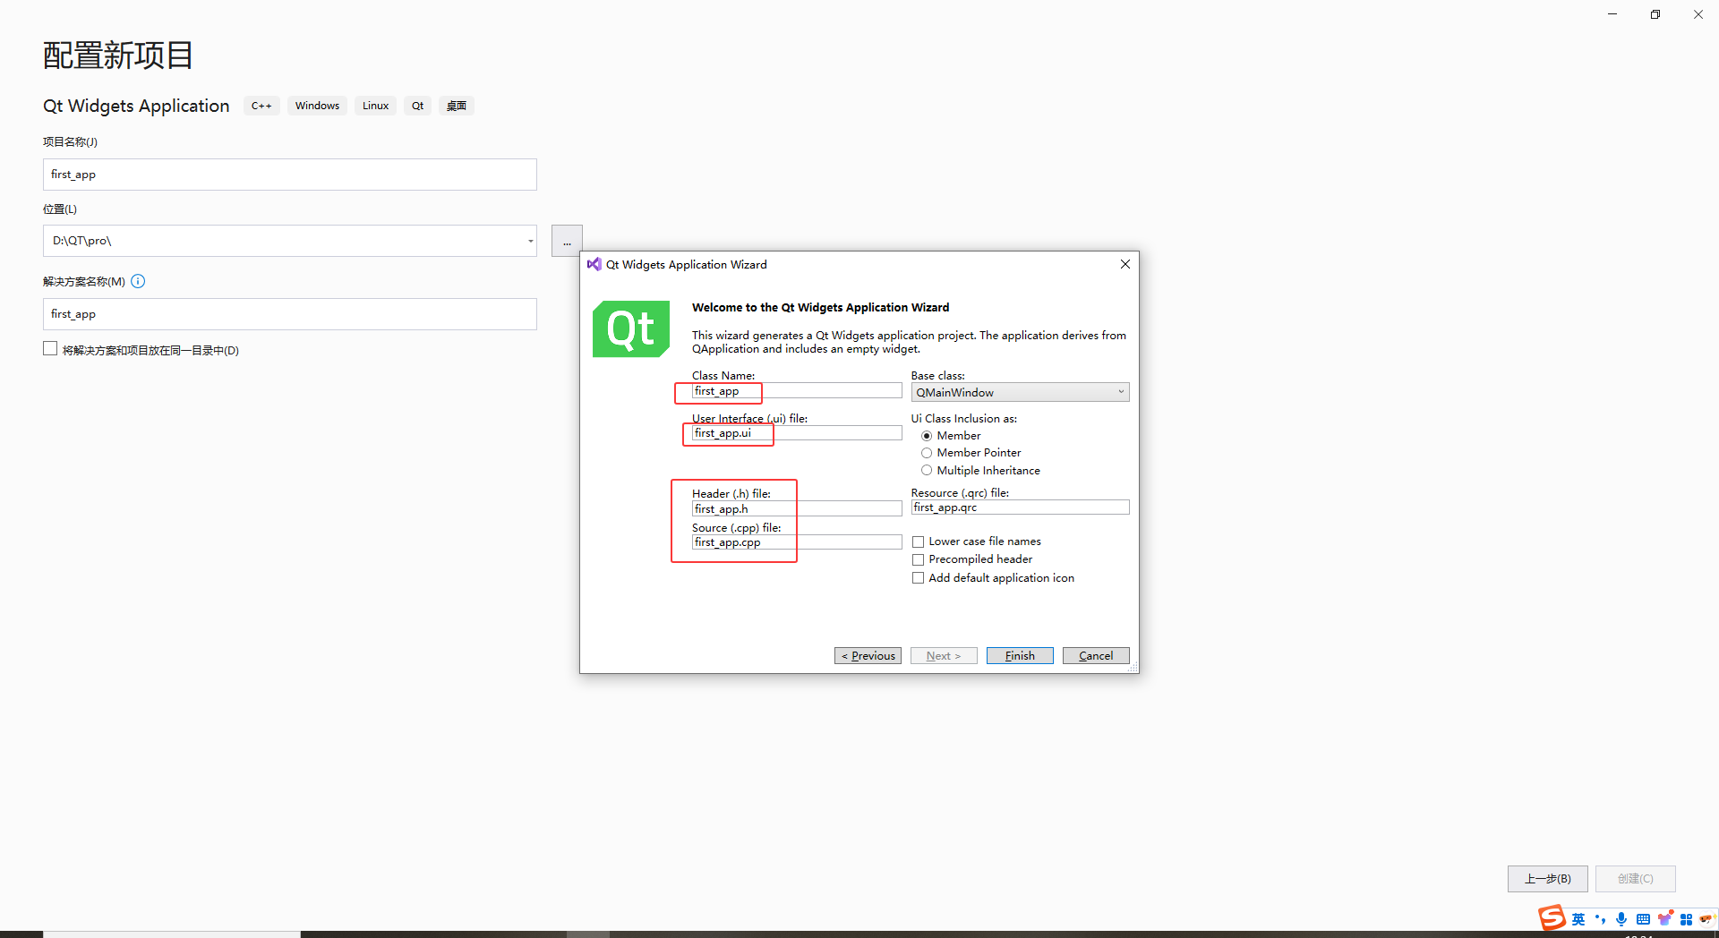The image size is (1719, 938).
Task: Click the info icon beside 解决方案名称
Action: tap(138, 281)
